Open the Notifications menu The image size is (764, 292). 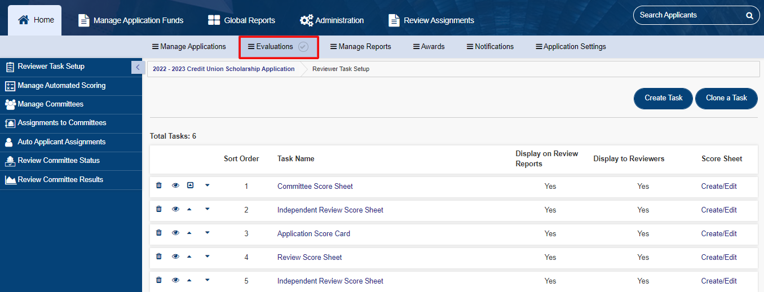(490, 47)
